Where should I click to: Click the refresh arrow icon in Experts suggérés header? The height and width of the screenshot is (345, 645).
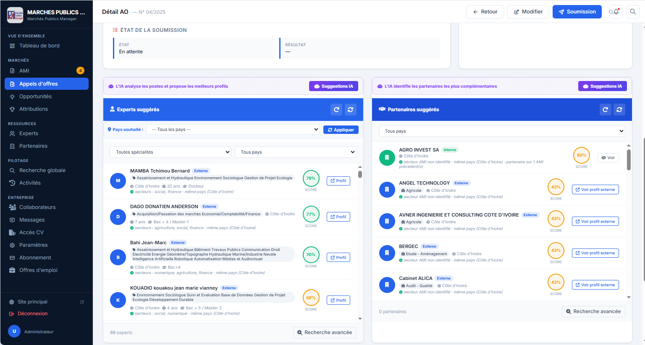(x=336, y=110)
